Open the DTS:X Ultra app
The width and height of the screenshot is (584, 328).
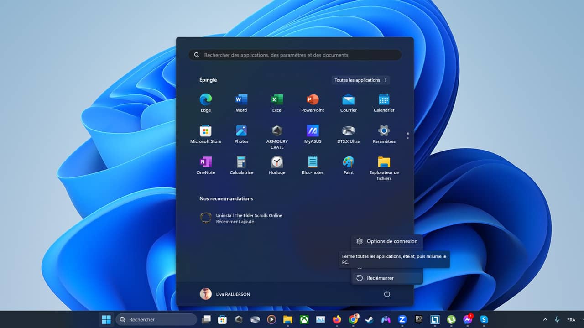(x=349, y=134)
